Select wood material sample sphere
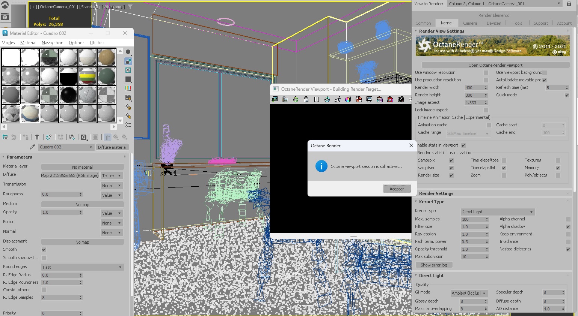The image size is (578, 316). (x=107, y=57)
